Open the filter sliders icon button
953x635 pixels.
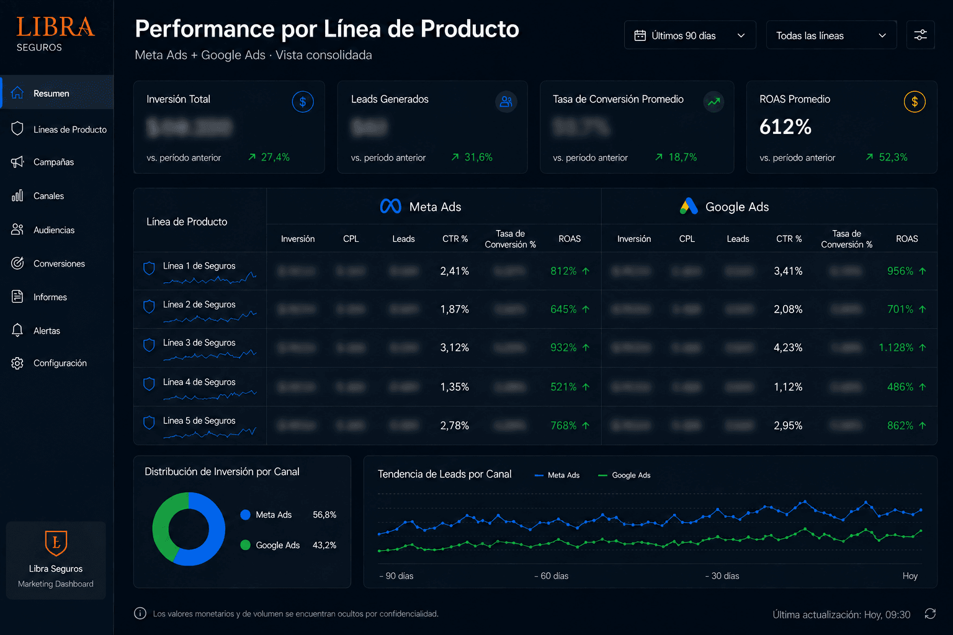point(921,35)
